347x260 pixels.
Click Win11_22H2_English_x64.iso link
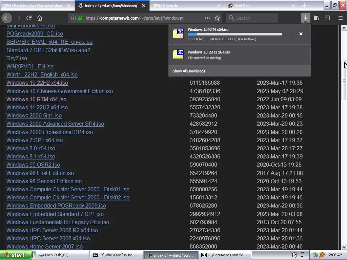click(x=42, y=75)
